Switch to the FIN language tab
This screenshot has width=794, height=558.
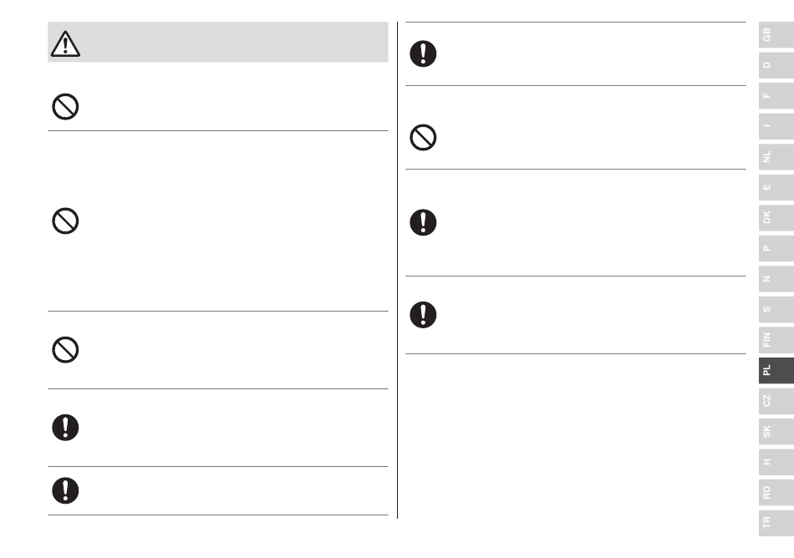pos(776,339)
